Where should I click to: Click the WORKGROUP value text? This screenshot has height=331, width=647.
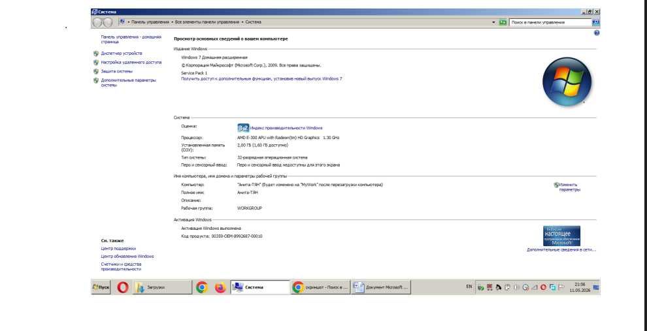point(250,208)
